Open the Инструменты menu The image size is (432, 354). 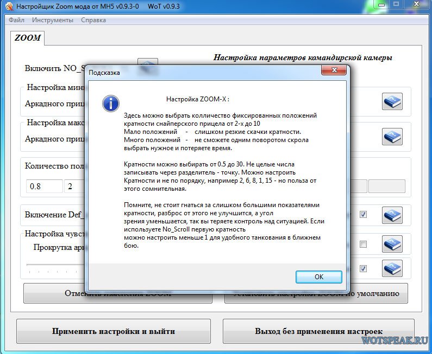pyautogui.click(x=52, y=20)
